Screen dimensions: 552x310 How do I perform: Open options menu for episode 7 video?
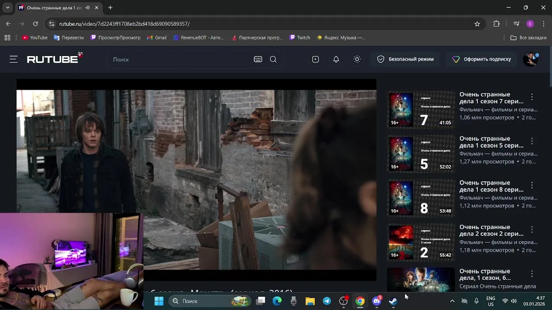[532, 97]
